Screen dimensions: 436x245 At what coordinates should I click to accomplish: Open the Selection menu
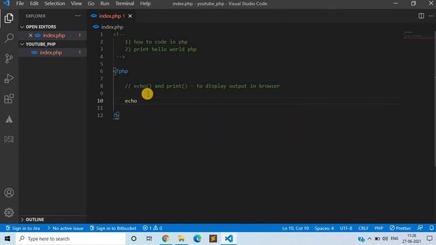coord(54,3)
